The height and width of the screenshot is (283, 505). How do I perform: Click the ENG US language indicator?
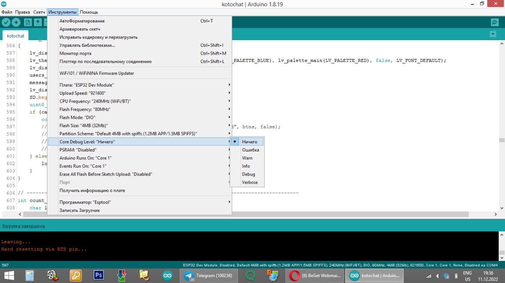pyautogui.click(x=467, y=276)
